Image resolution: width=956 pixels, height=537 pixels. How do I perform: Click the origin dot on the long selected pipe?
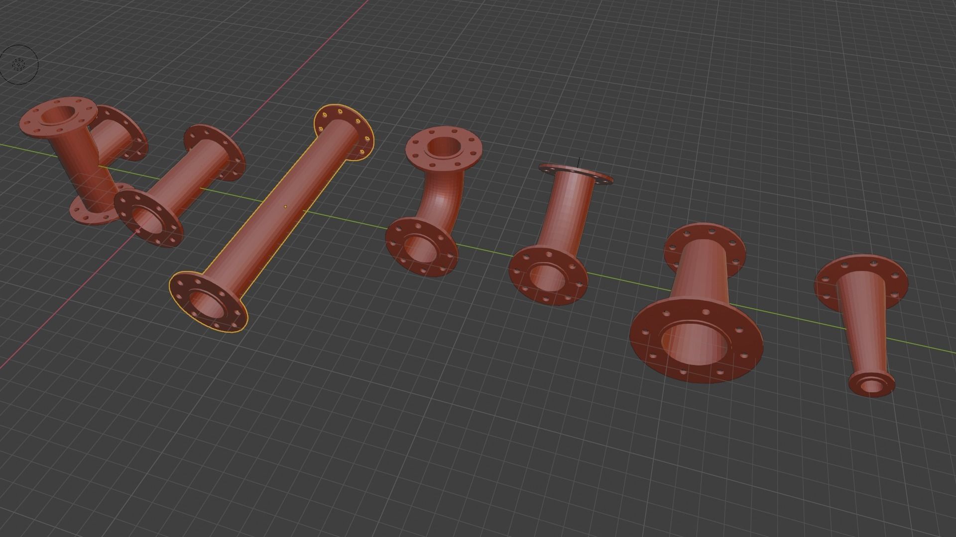tap(285, 206)
